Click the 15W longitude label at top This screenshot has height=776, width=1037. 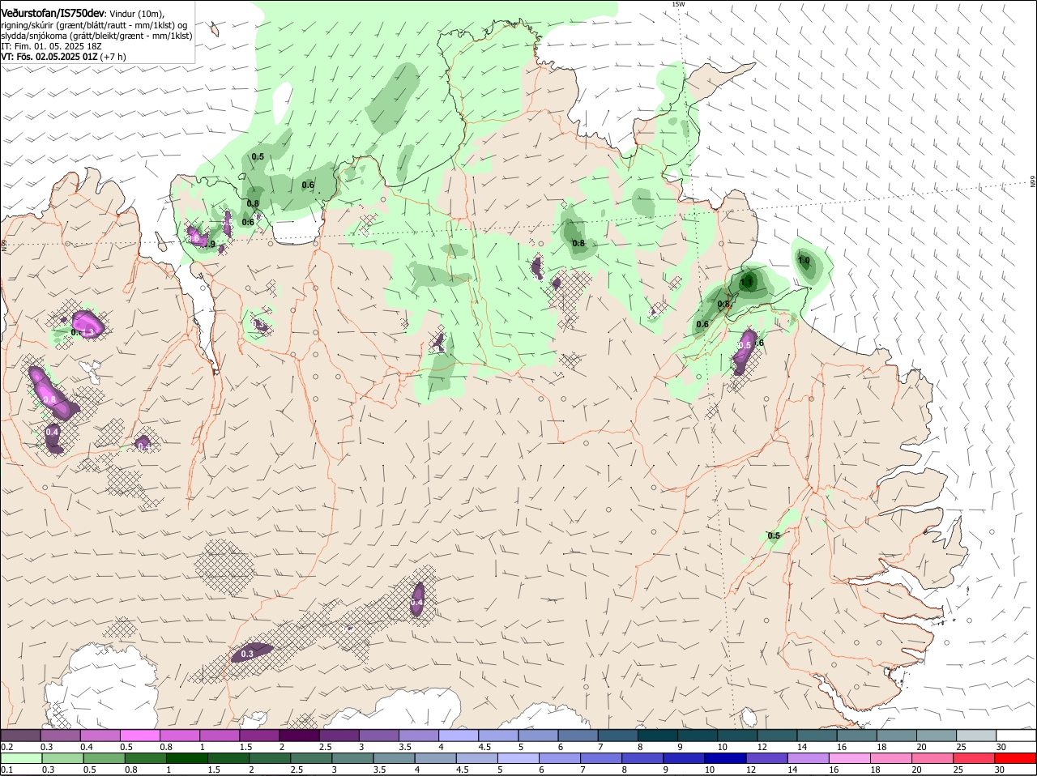point(678,4)
